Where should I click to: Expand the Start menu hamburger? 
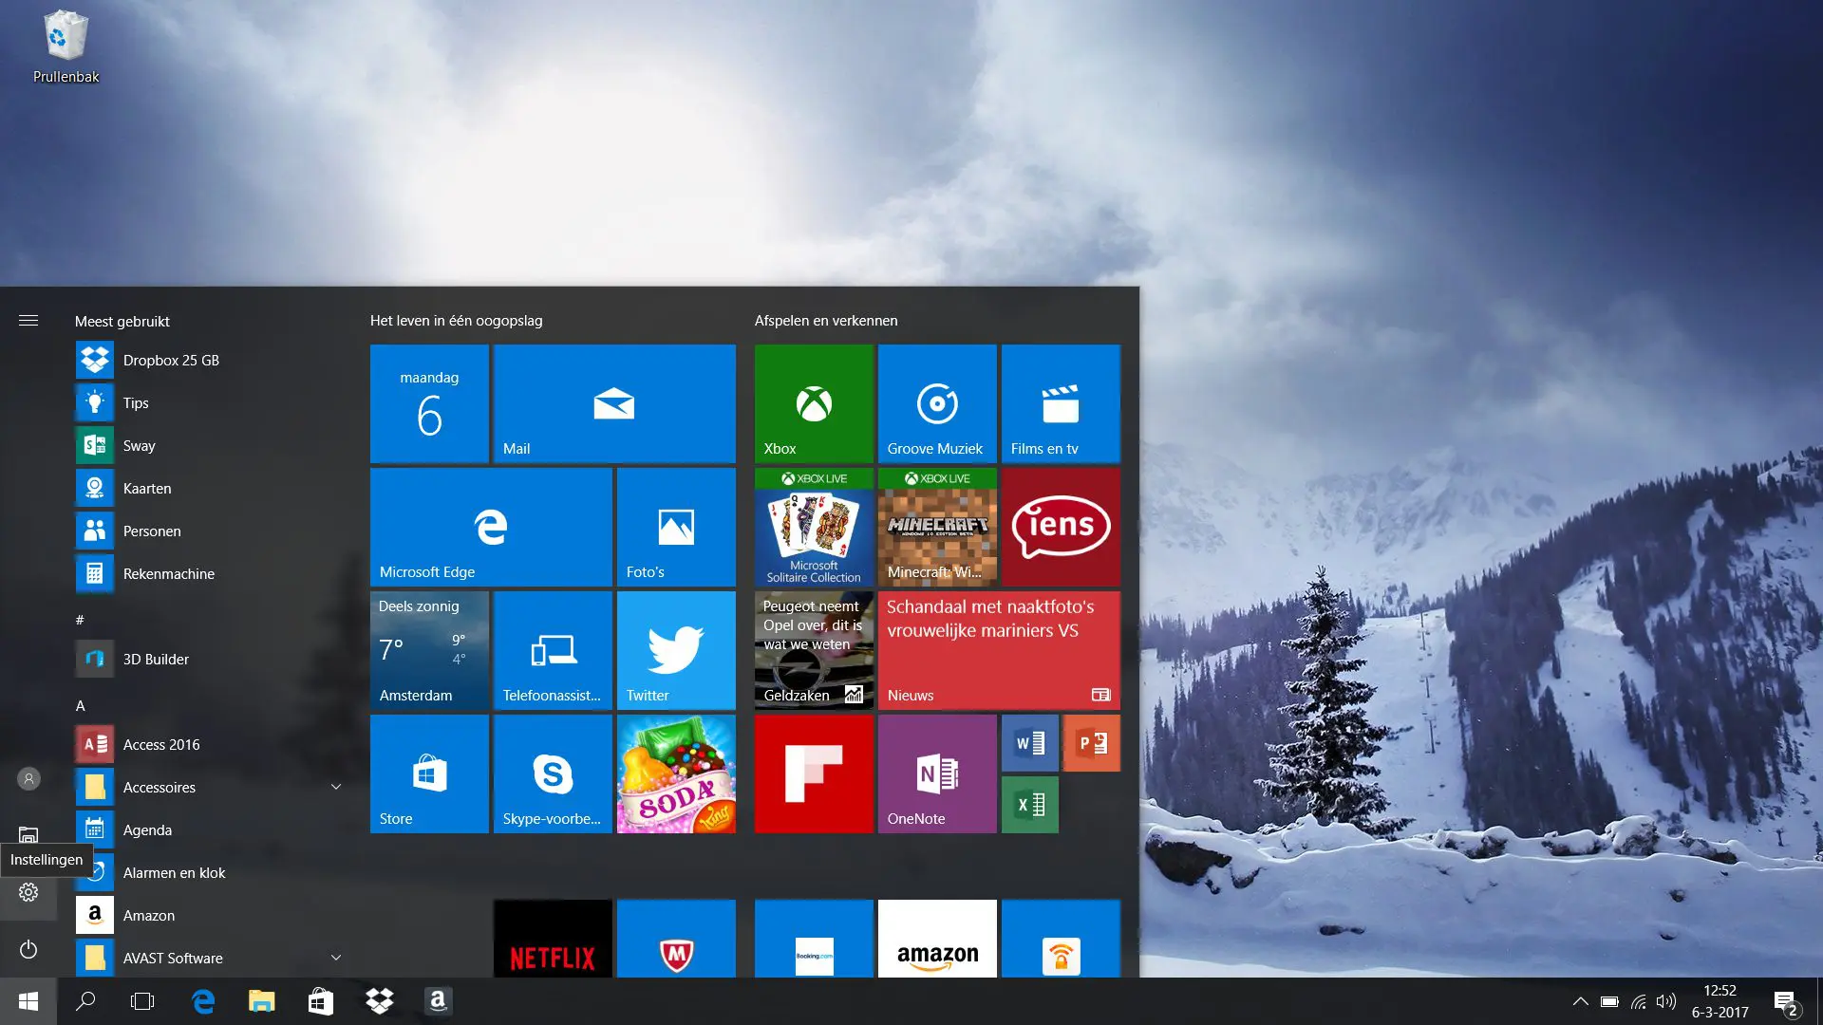point(28,321)
